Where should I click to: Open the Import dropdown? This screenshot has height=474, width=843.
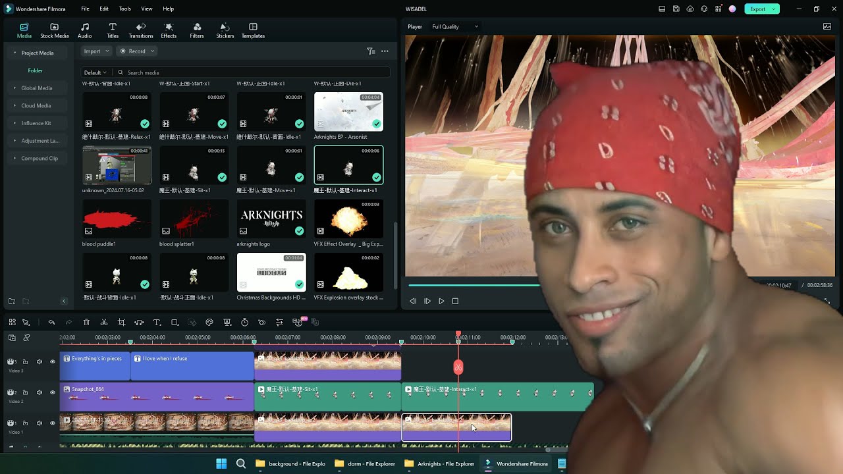click(x=95, y=51)
